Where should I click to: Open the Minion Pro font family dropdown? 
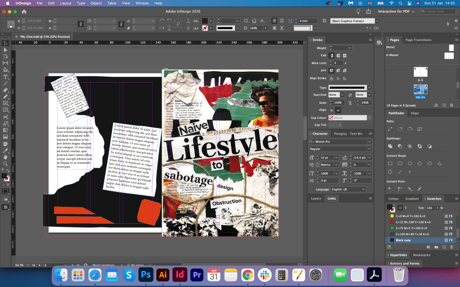[369, 141]
